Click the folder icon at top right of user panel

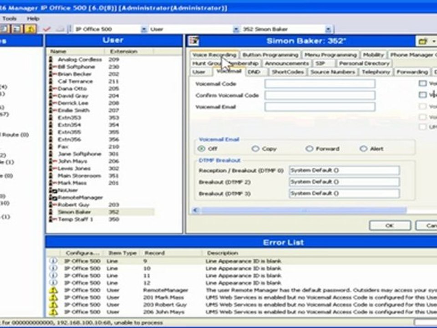(423, 41)
